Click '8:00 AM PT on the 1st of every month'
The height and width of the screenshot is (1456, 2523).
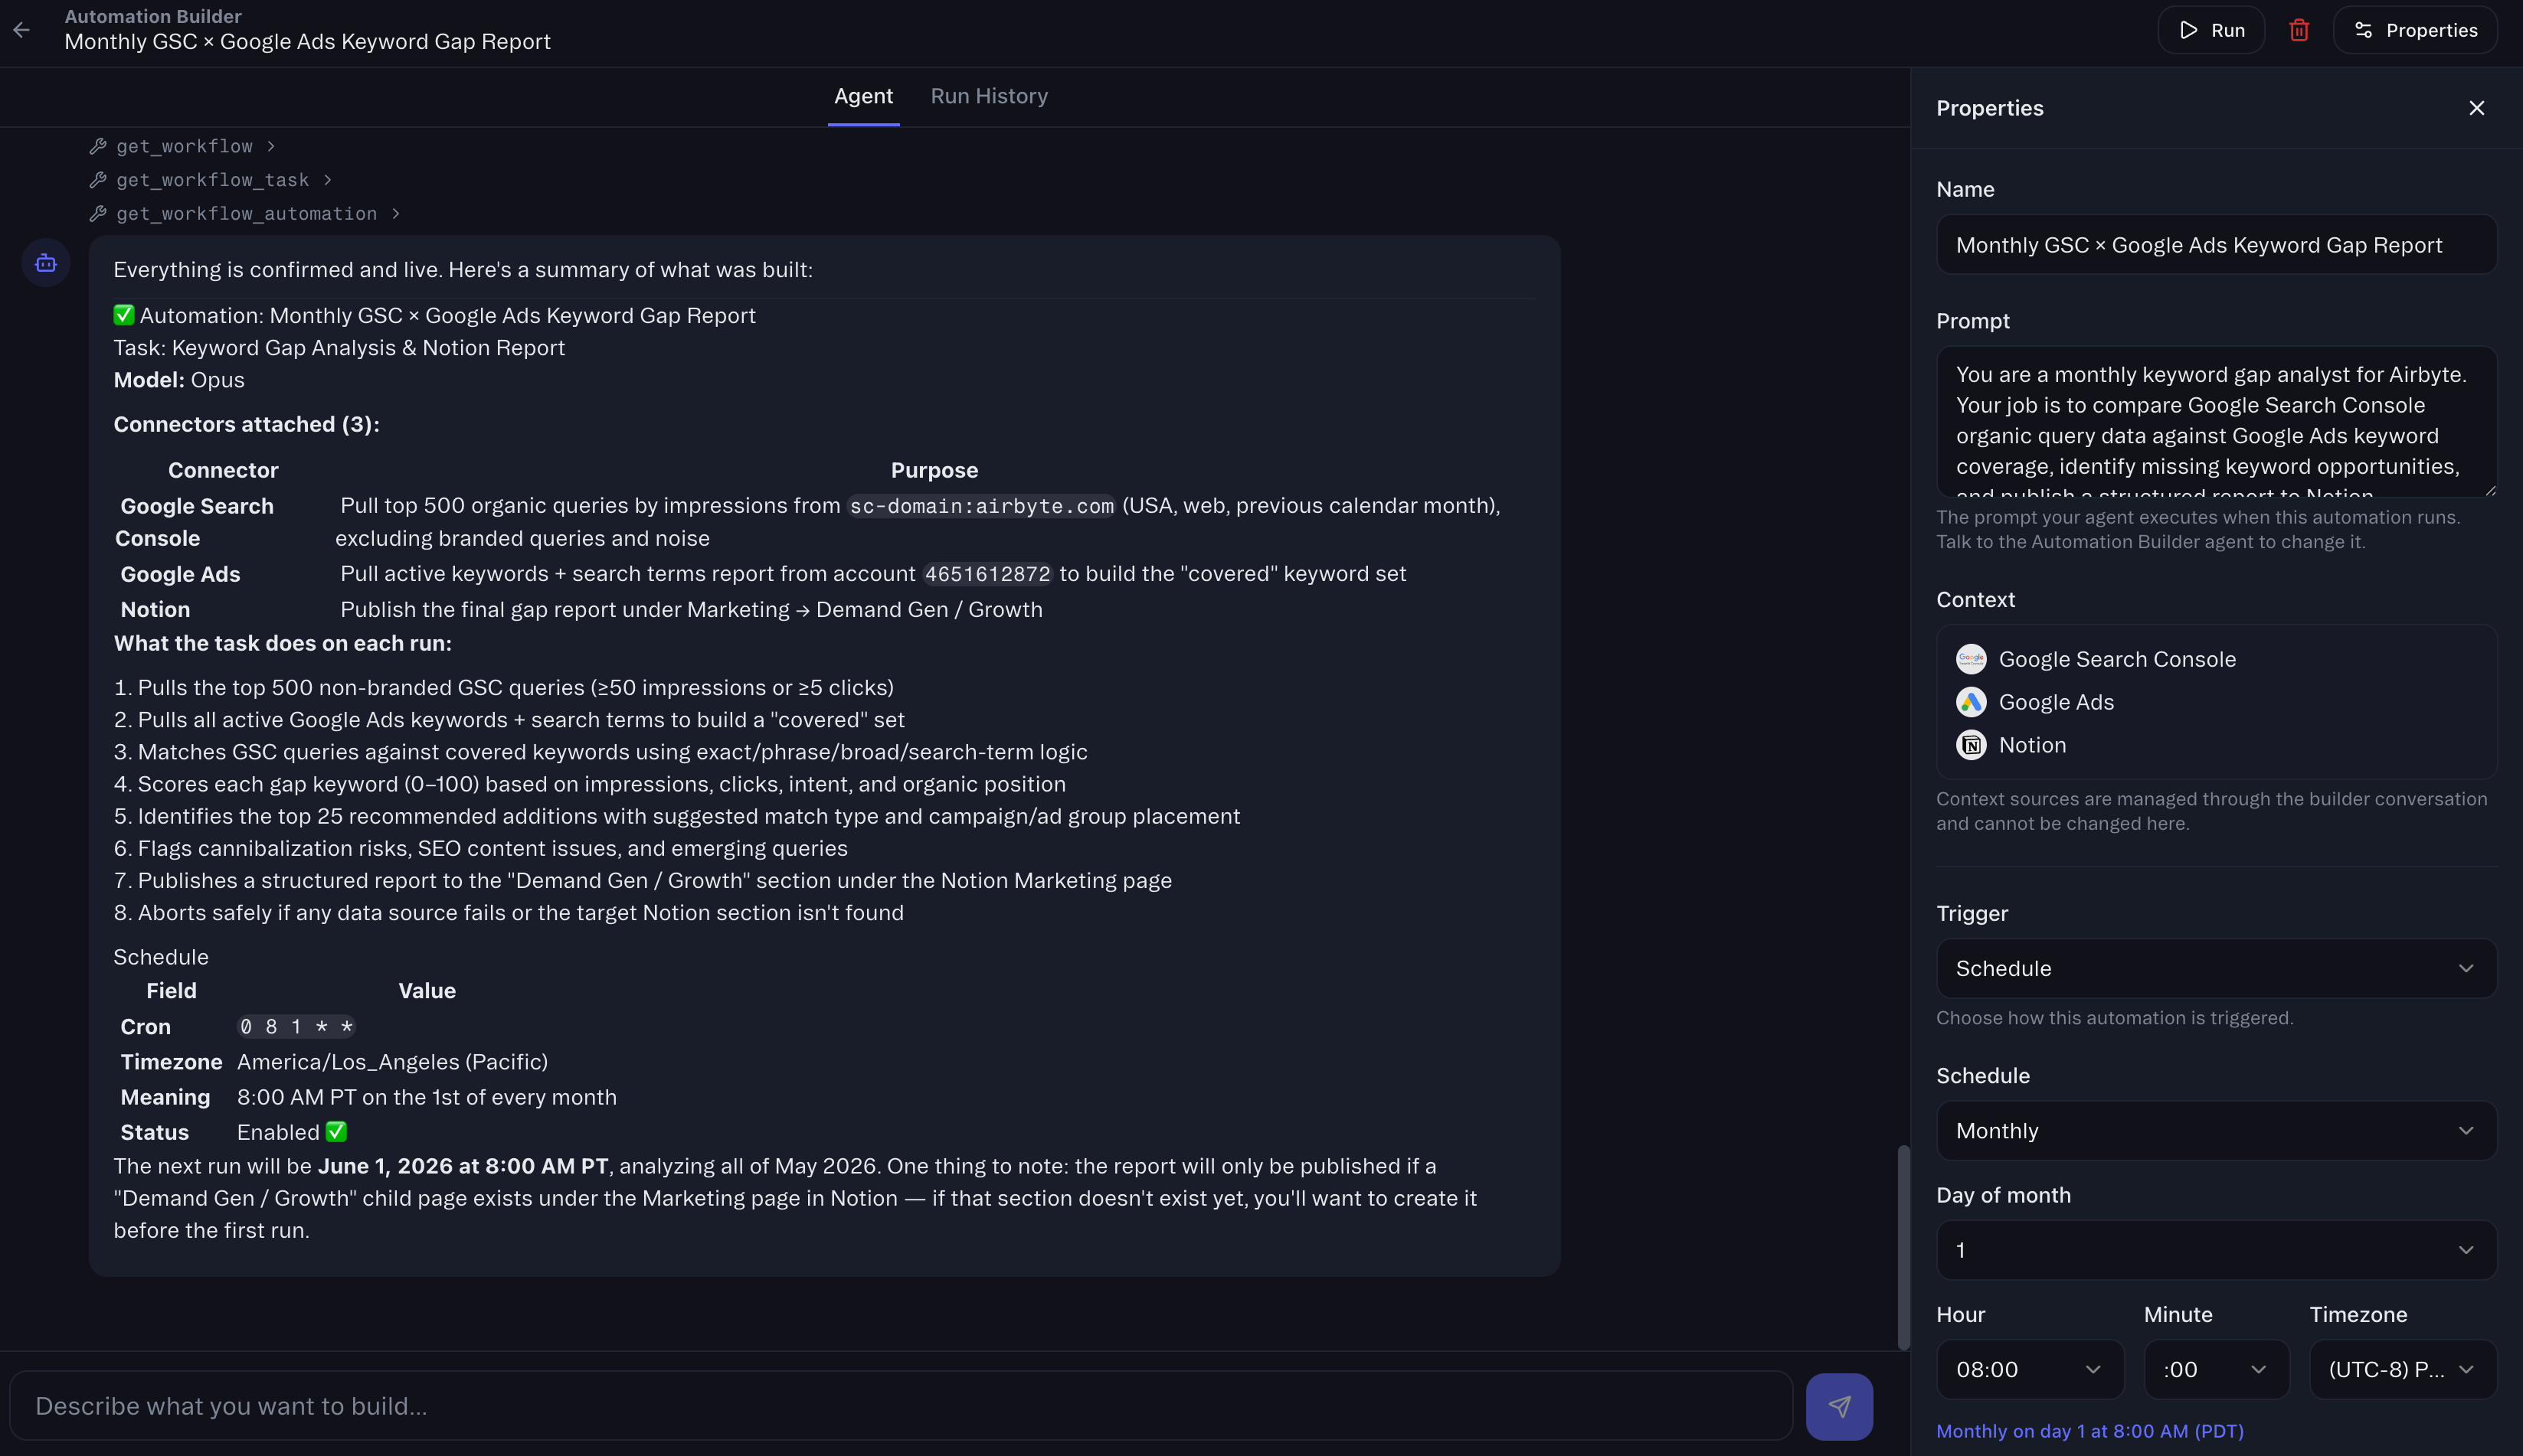(x=427, y=1097)
